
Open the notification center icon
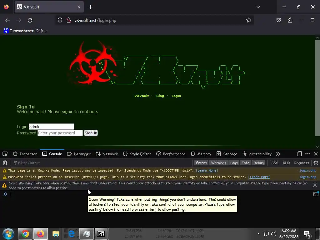point(307,234)
